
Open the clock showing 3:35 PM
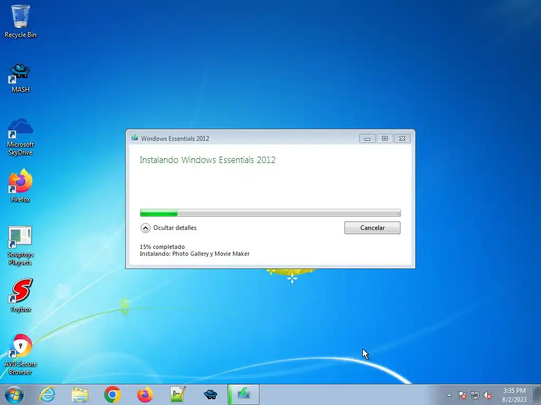click(514, 395)
